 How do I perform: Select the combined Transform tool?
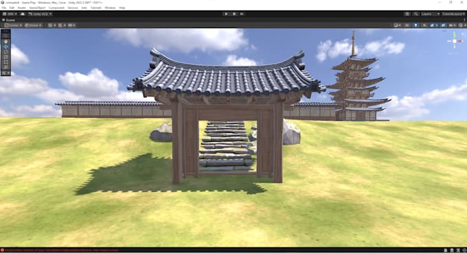click(x=5, y=67)
